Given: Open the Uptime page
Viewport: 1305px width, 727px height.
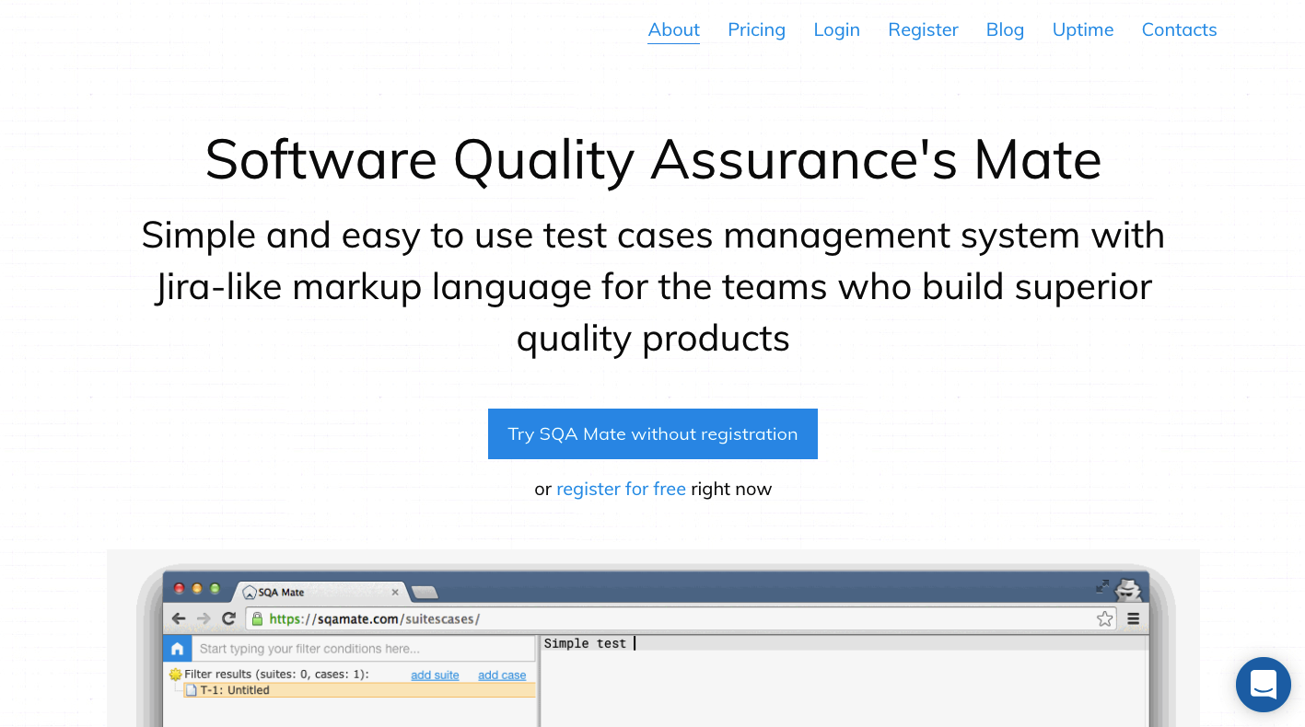Looking at the screenshot, I should coord(1083,29).
